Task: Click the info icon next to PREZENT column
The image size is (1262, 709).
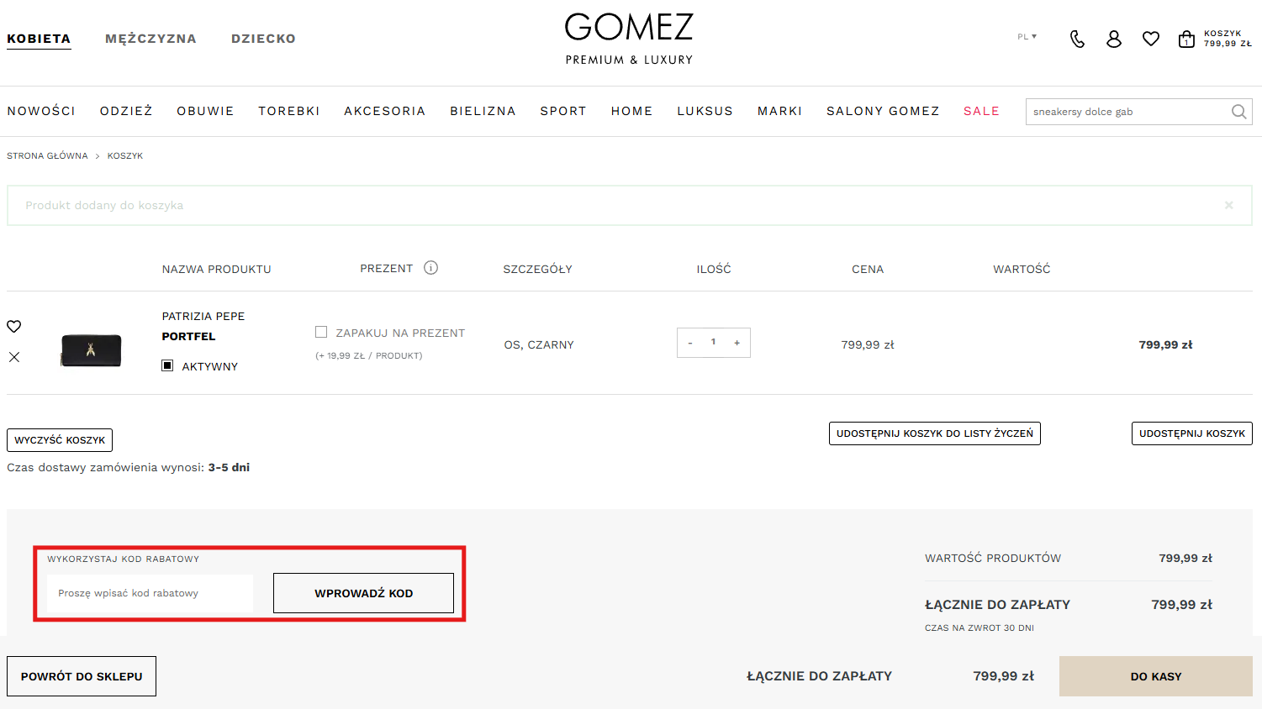Action: point(431,267)
